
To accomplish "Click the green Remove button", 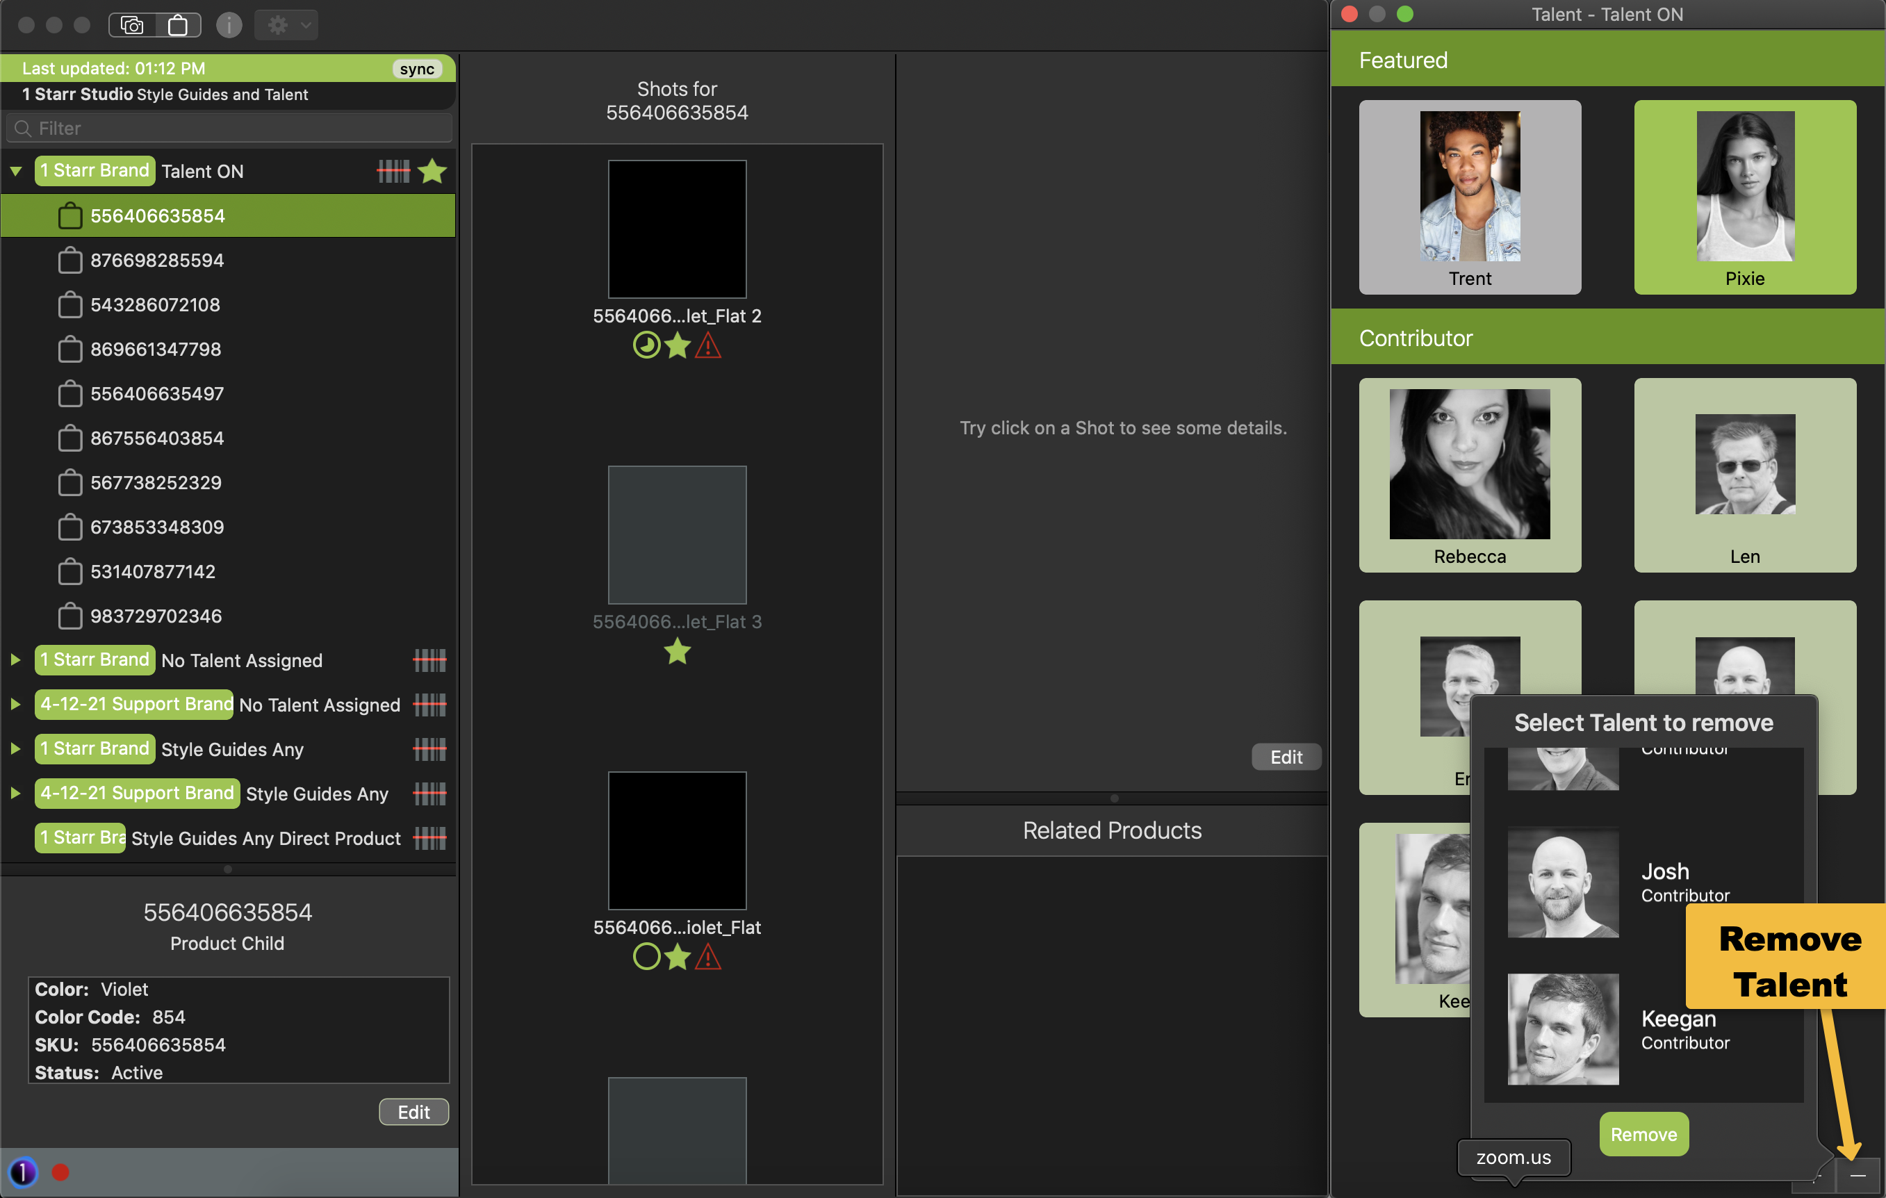I will tap(1643, 1134).
